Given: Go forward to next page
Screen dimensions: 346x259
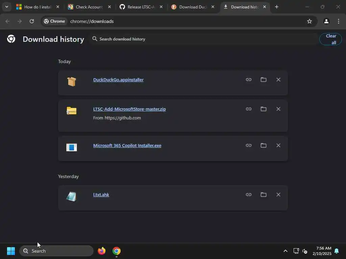Looking at the screenshot, I should pos(20,21).
